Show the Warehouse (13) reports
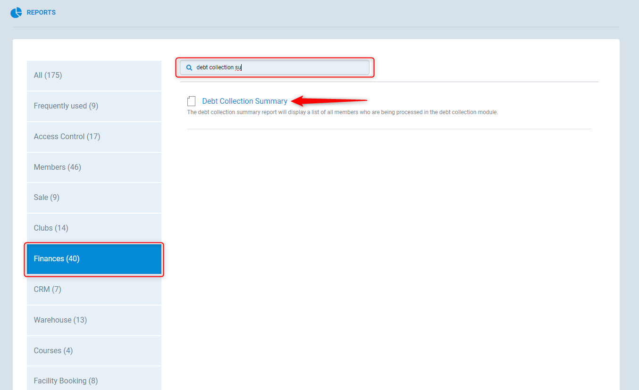This screenshot has width=639, height=390. [x=94, y=320]
